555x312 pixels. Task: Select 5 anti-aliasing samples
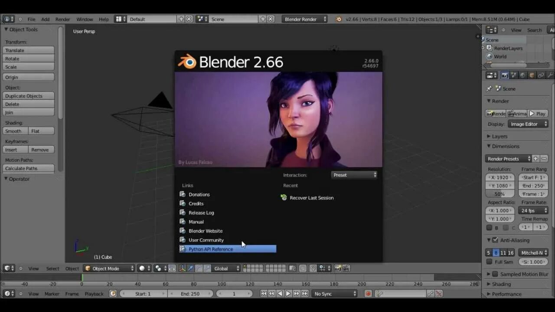pos(489,253)
